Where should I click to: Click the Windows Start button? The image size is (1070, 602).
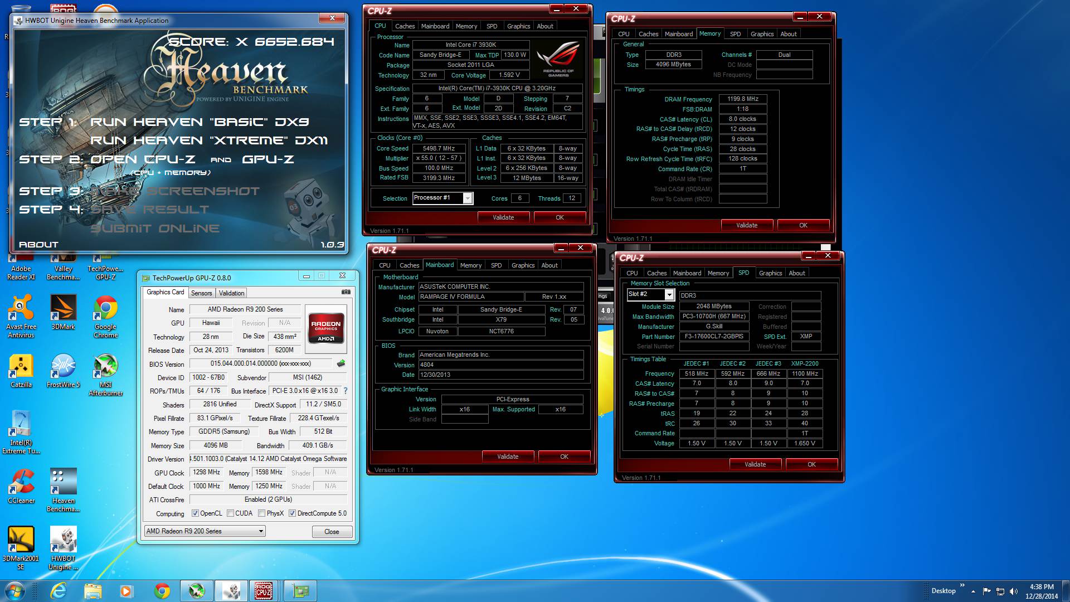click(x=14, y=591)
